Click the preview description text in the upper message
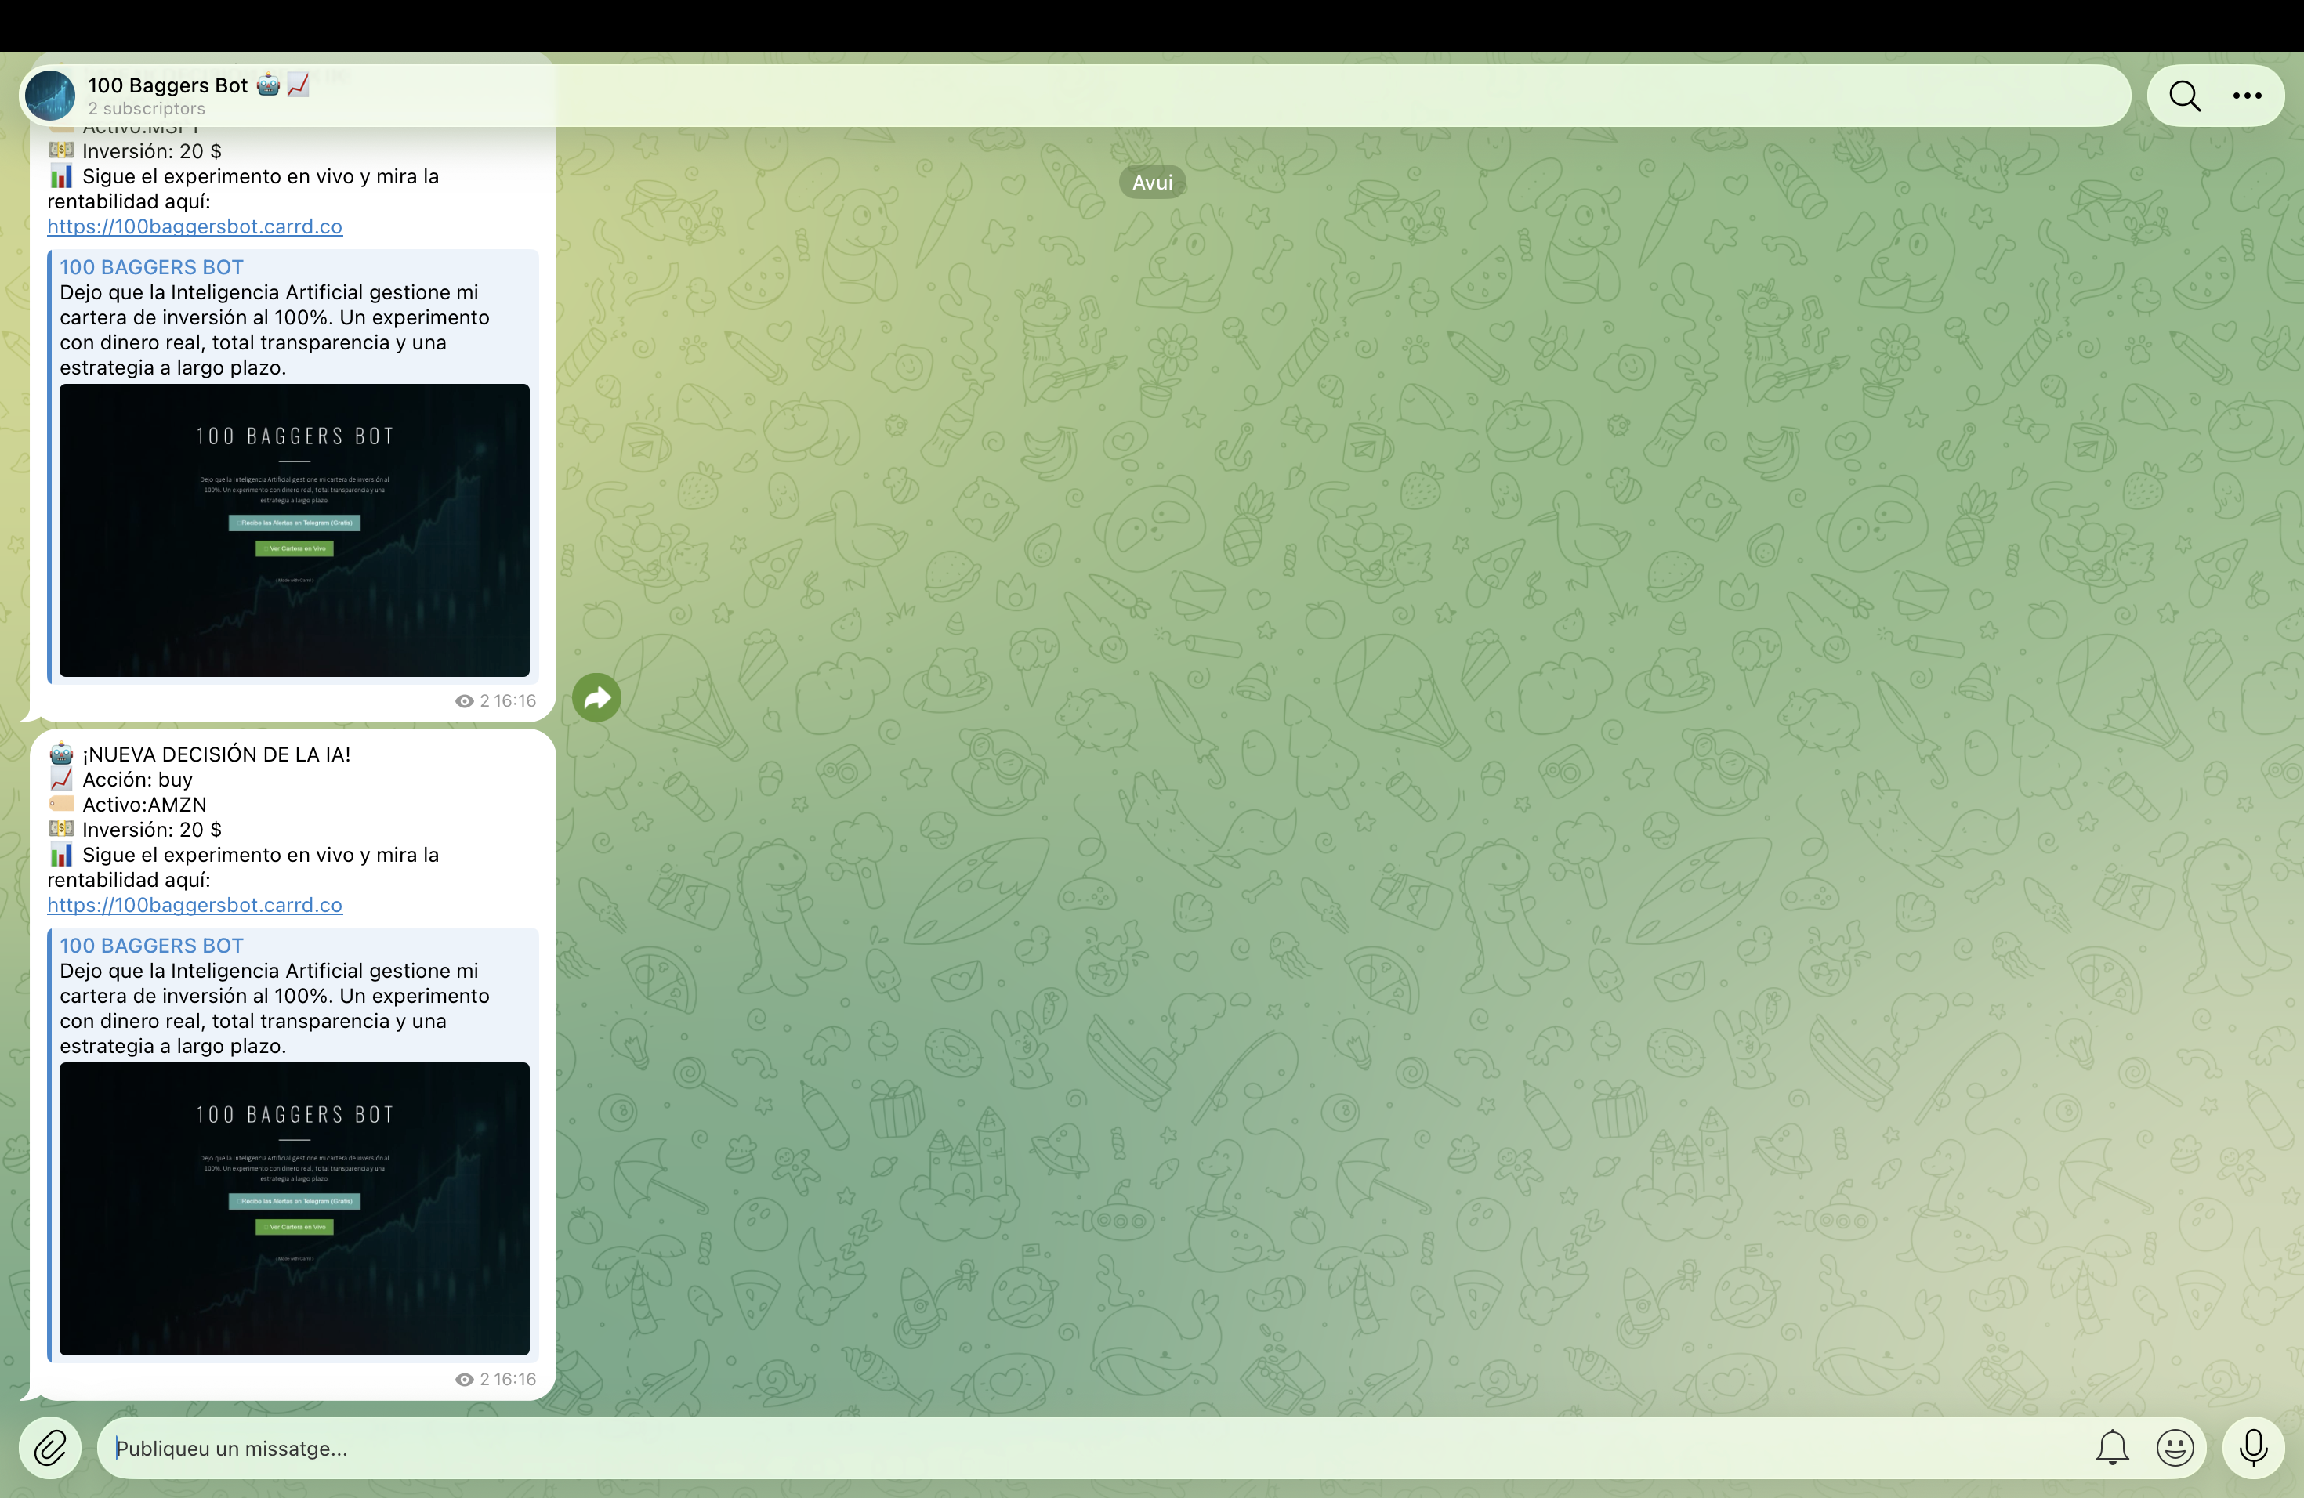The image size is (2304, 1498). click(275, 330)
